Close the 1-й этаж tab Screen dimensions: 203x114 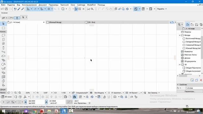point(44,22)
